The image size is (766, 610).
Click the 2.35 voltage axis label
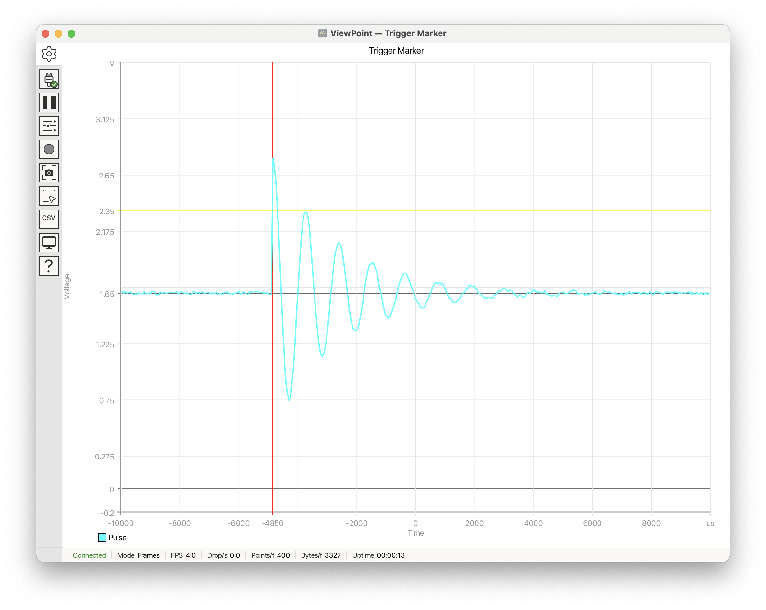pyautogui.click(x=106, y=211)
